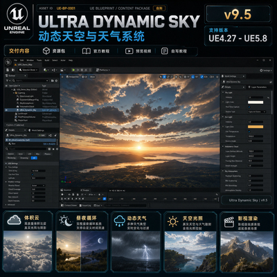Select the Physics filter in Details
Image resolution: width=277 pixels, height=277 pixels.
(x=47, y=154)
